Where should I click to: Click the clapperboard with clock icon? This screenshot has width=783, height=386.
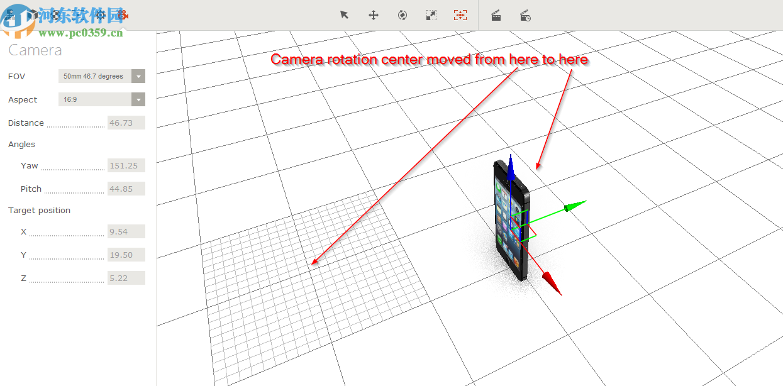[525, 15]
